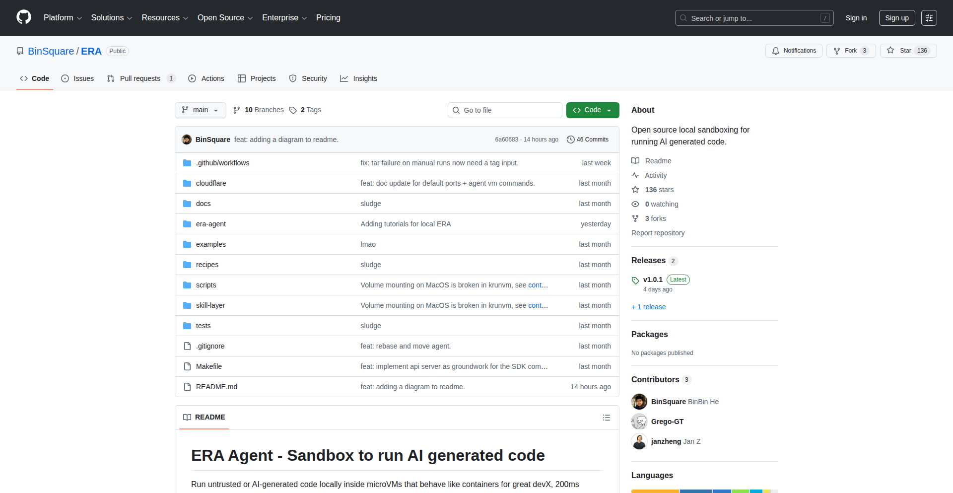Open the era-agent folder link
The image size is (953, 493).
[x=210, y=223]
